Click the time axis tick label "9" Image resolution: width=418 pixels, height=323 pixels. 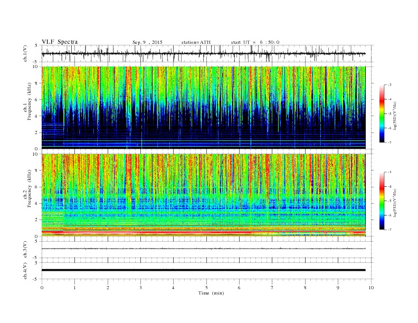(338, 288)
